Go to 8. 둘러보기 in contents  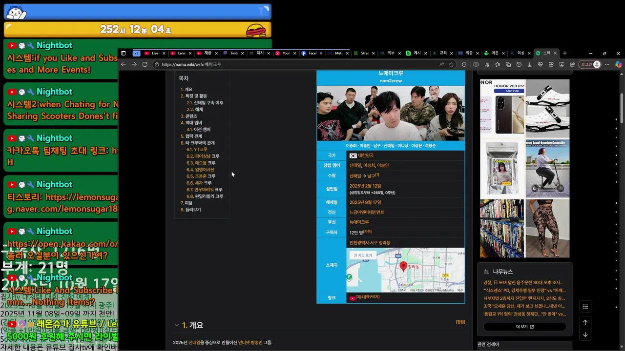(x=190, y=210)
